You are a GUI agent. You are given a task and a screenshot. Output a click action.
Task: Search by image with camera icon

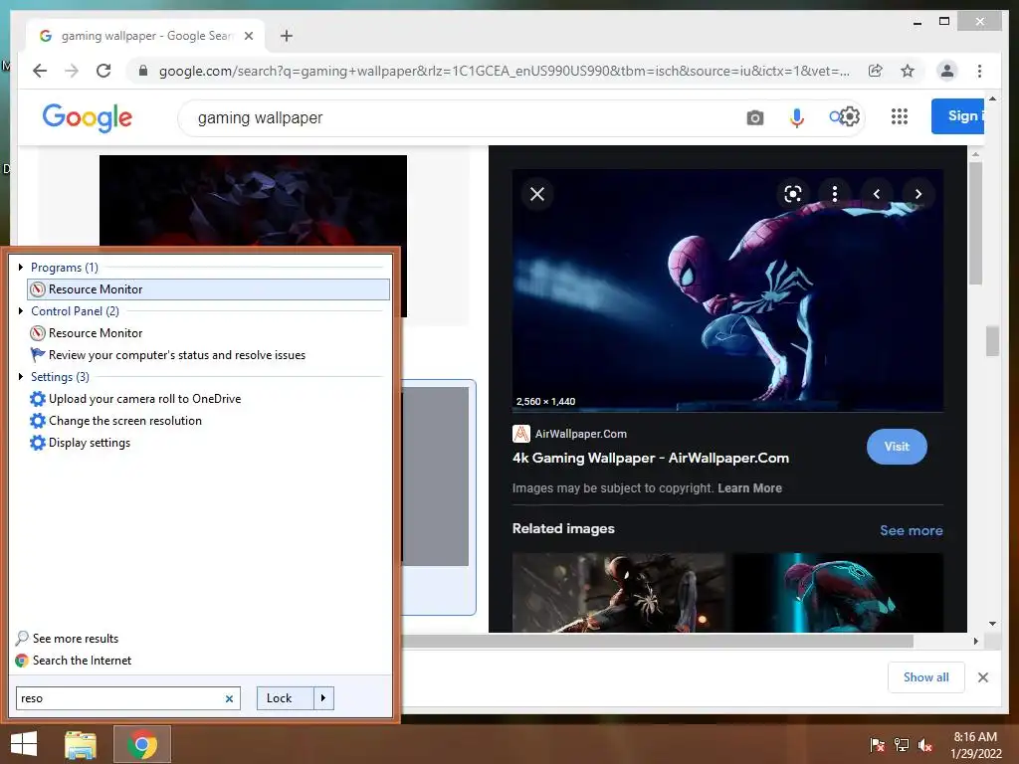(x=754, y=117)
